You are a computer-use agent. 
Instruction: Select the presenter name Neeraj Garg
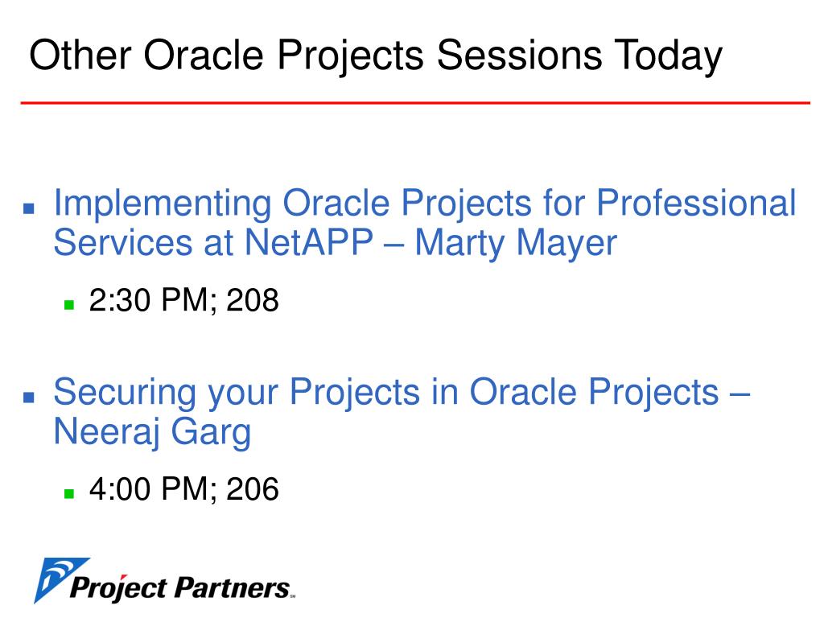(x=152, y=432)
